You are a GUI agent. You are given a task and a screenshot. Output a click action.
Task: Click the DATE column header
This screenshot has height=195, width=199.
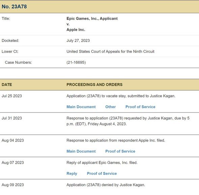(x=7, y=85)
